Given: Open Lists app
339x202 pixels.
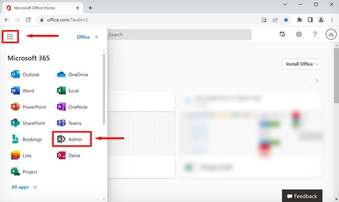Looking at the screenshot, I should pyautogui.click(x=21, y=156).
